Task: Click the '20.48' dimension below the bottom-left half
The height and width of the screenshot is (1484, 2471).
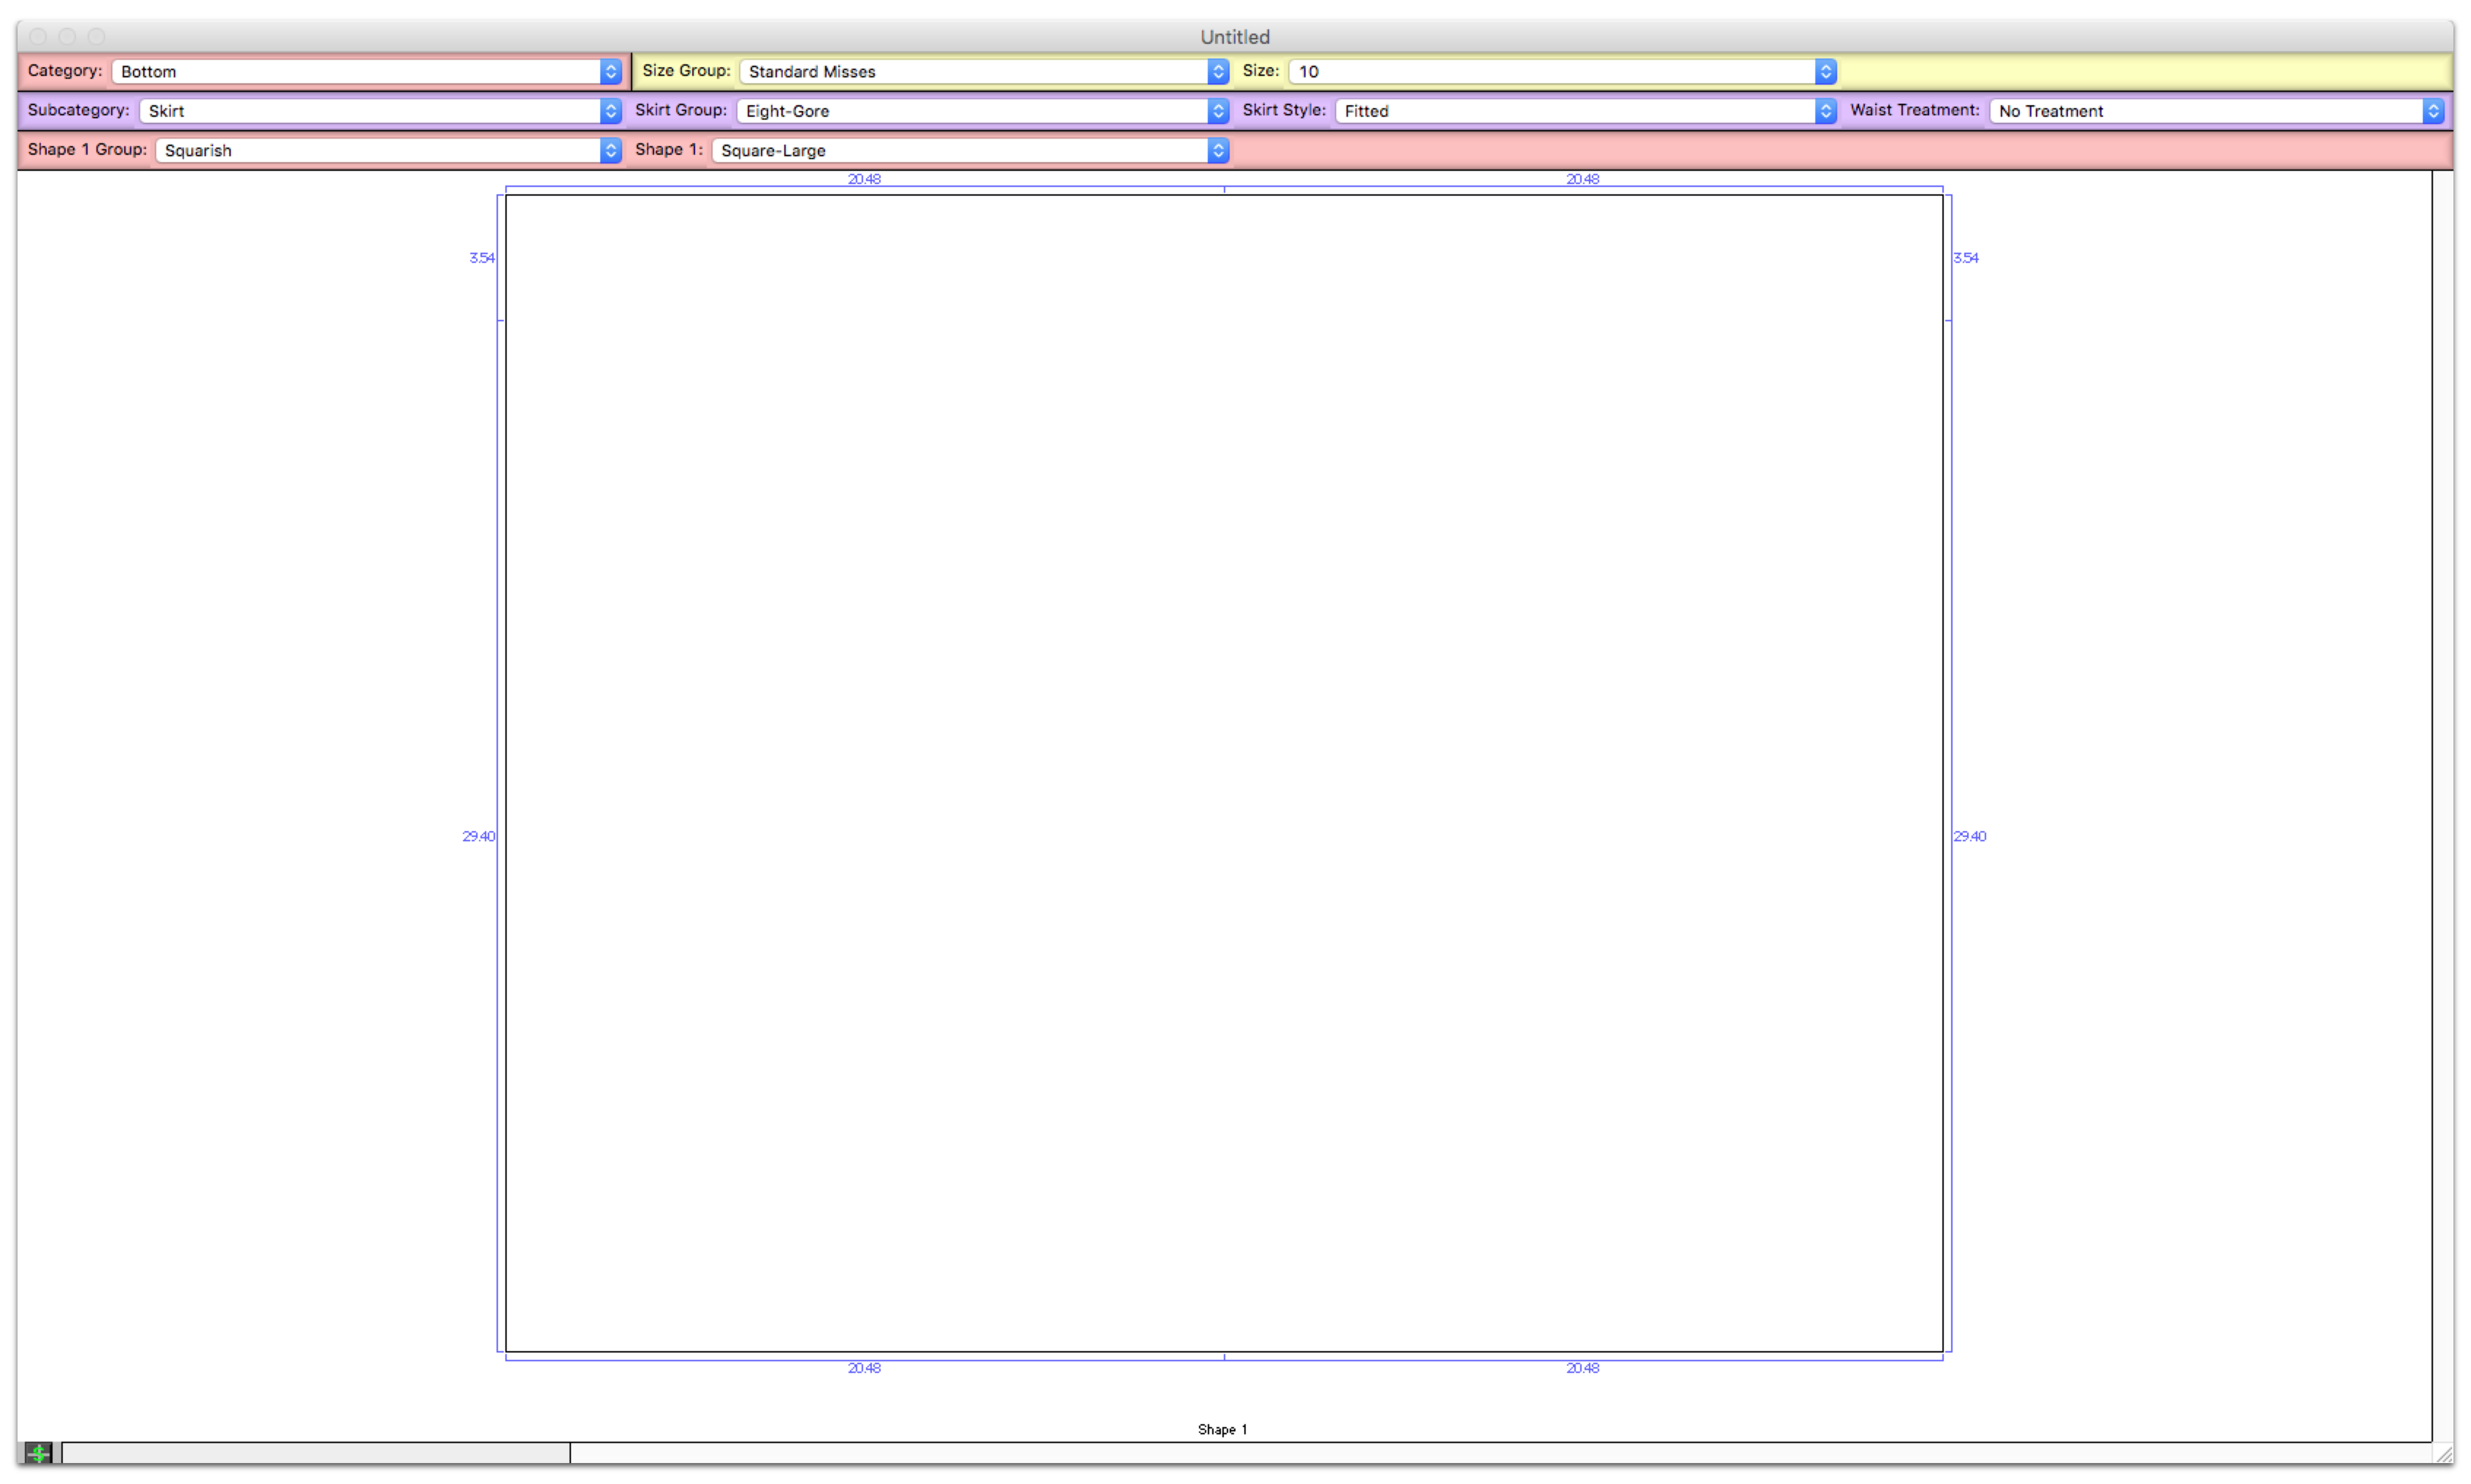Action: click(x=864, y=1368)
